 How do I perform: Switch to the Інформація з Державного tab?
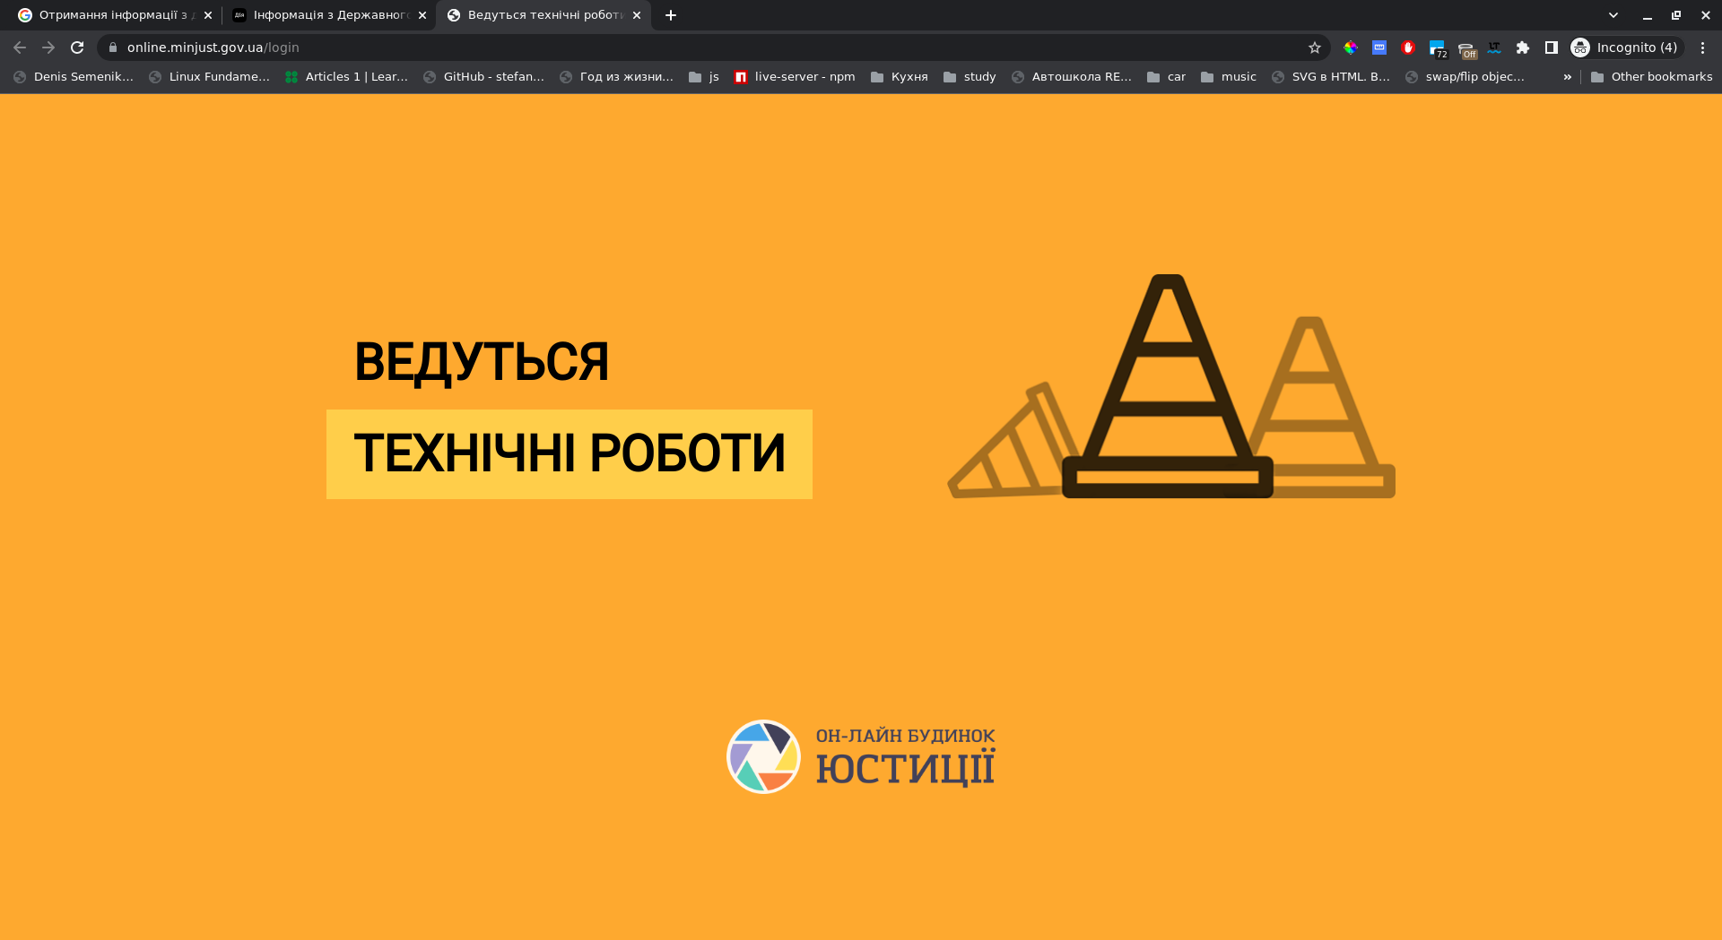[x=327, y=15]
